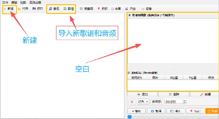Increase transparency with the spinner up arrow
Screen dimensions: 219x119
click(x=185, y=101)
